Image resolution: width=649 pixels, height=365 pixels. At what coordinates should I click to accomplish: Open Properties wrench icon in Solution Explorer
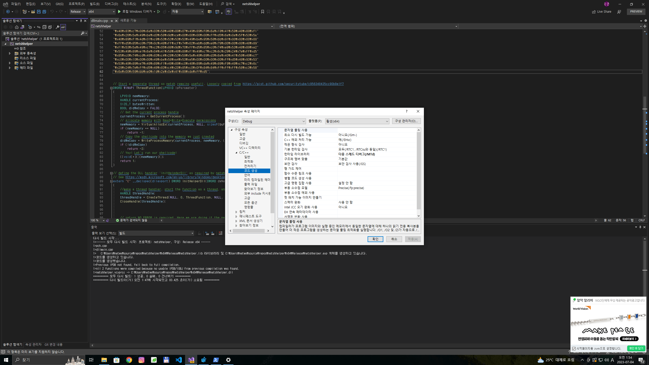click(58, 27)
